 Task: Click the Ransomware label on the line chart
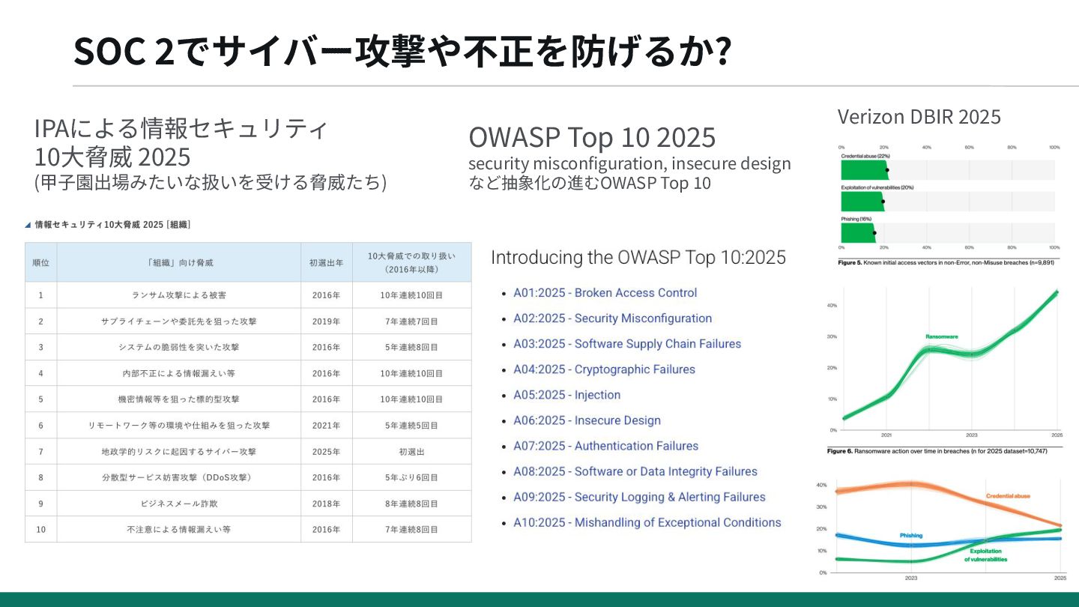click(x=942, y=336)
